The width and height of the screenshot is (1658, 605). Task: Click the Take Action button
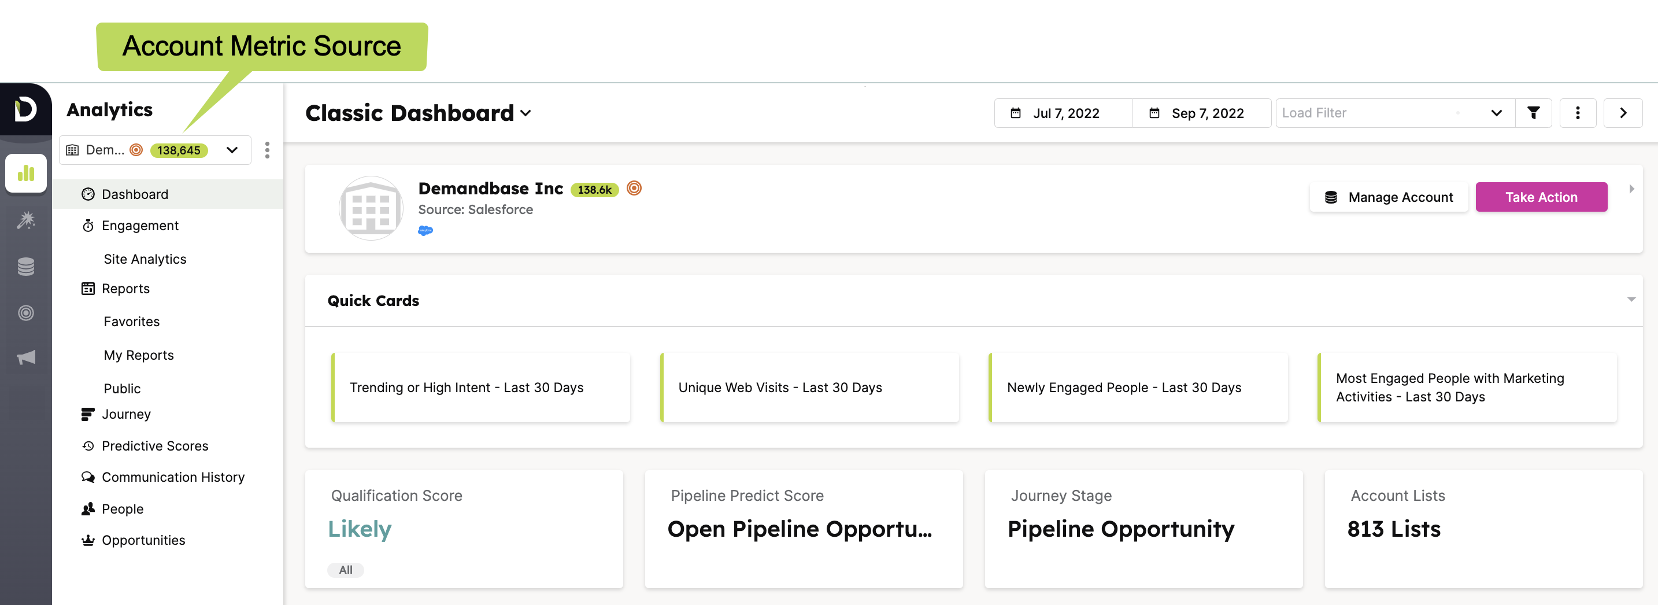(1541, 197)
